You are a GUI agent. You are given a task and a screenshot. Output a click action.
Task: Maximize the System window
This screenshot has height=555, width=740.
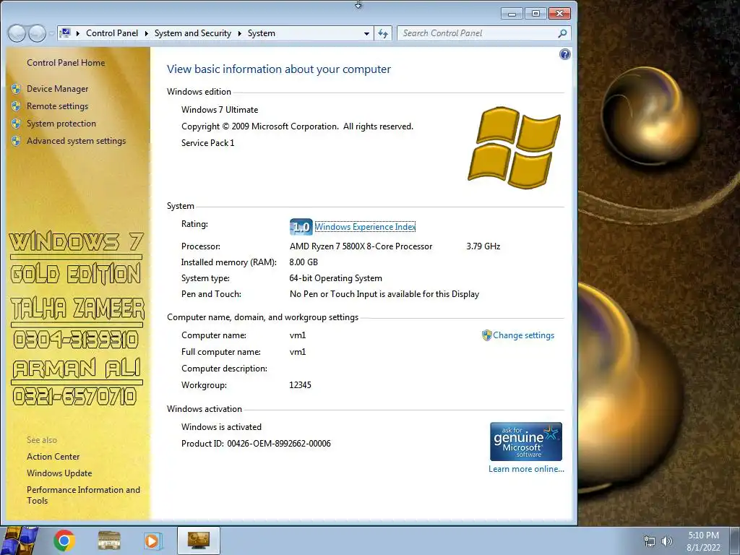pos(535,13)
